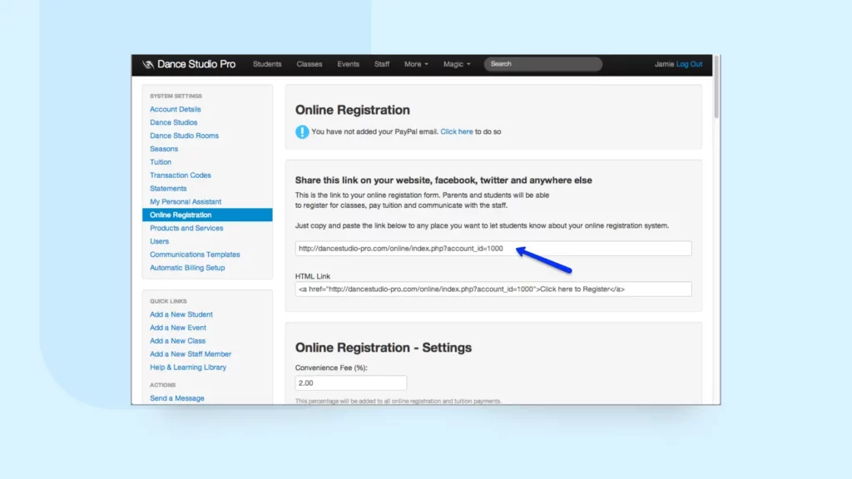
Task: Click the Convenience Fee percentage field
Action: [350, 383]
